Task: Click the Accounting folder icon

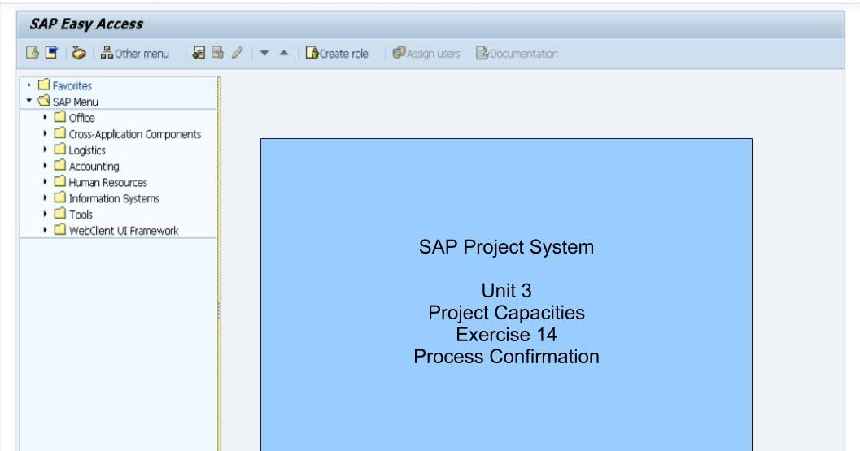Action: [59, 165]
